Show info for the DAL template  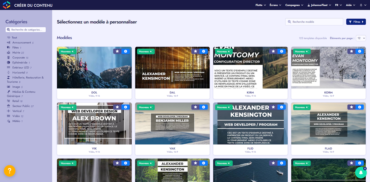pos(203,51)
